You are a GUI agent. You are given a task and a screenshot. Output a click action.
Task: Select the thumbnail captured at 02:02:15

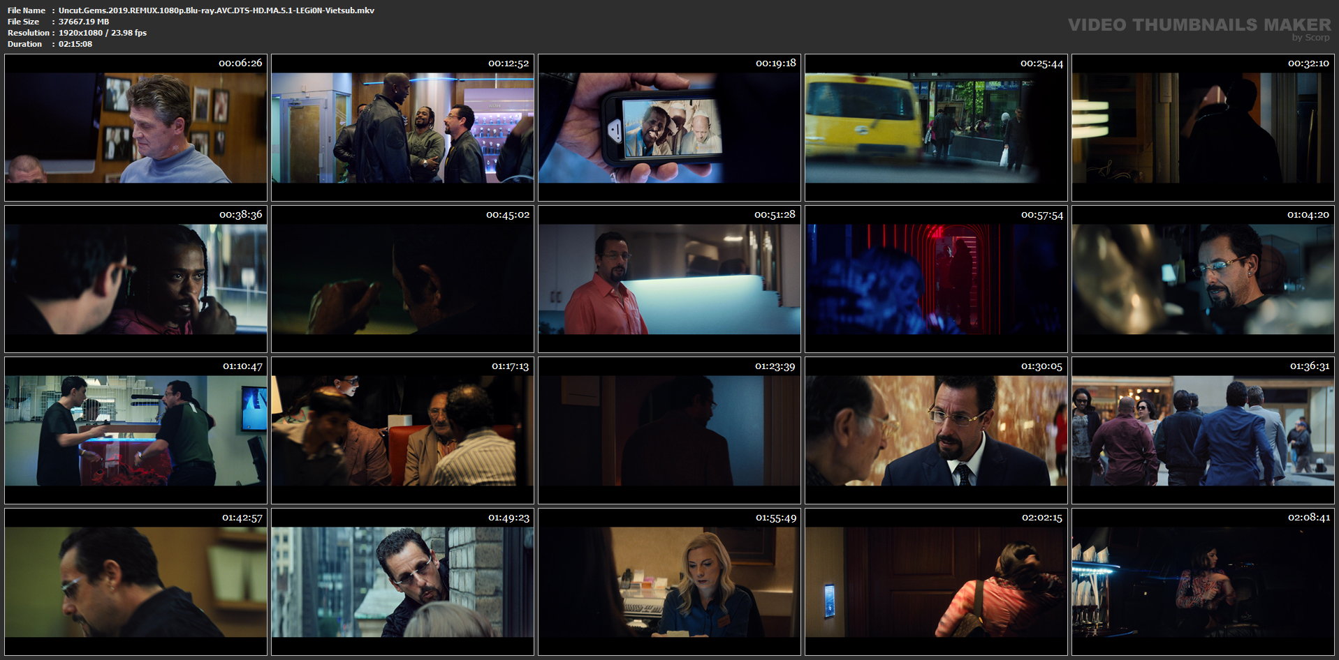pos(936,582)
